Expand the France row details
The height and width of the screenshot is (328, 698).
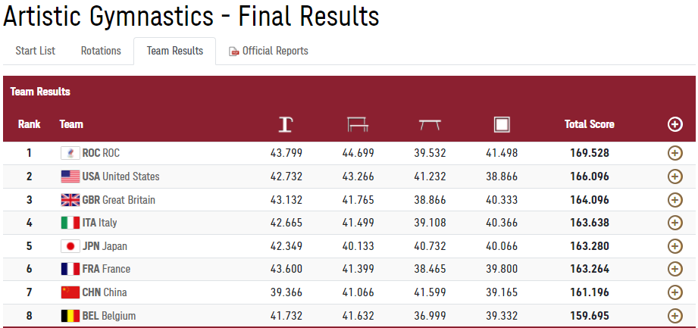[675, 269]
